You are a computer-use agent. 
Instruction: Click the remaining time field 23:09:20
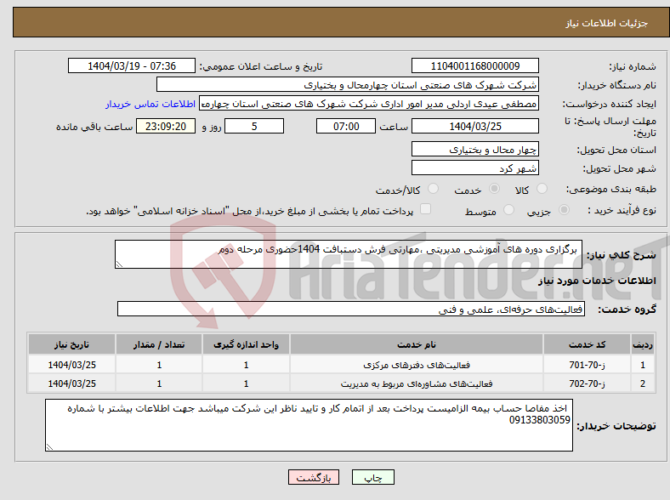coord(166,127)
